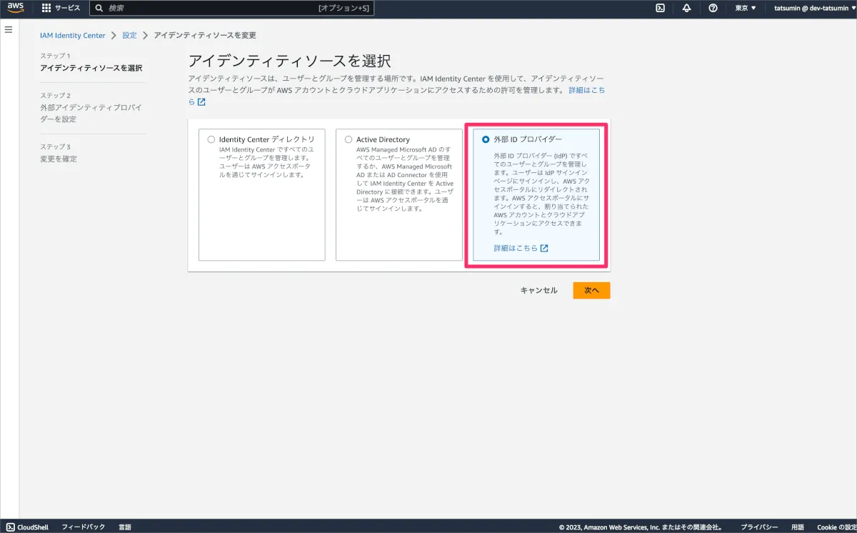Open the 言語 language selector in footer

coord(125,527)
